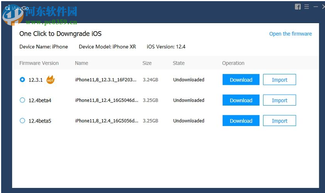This screenshot has width=325, height=193.
Task: Click the 12.4beta5 version label
Action: coord(40,121)
